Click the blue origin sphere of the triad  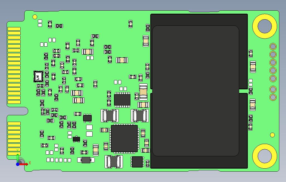click(18, 164)
